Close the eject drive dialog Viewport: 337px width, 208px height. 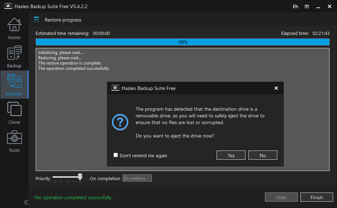point(276,88)
